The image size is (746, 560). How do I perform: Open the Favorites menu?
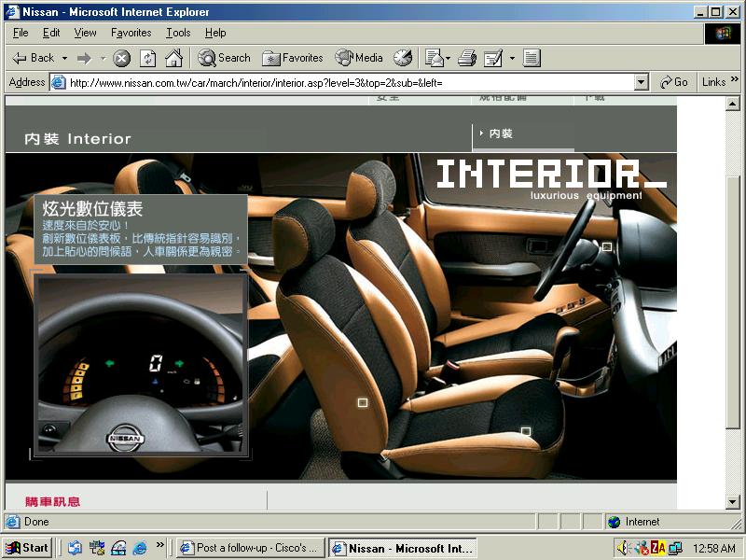pyautogui.click(x=131, y=33)
